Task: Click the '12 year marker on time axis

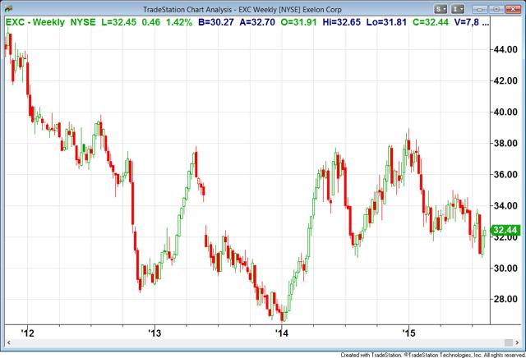Action: pyautogui.click(x=28, y=333)
